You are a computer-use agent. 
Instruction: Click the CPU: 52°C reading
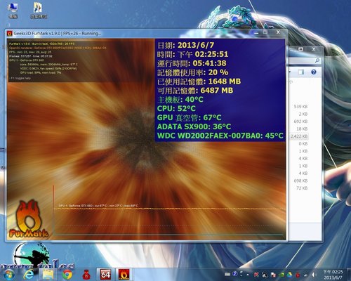(x=176, y=108)
